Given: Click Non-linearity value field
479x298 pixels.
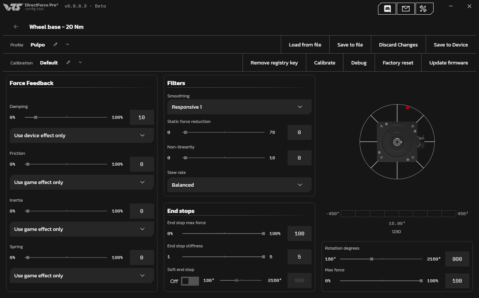Looking at the screenshot, I should pos(300,158).
